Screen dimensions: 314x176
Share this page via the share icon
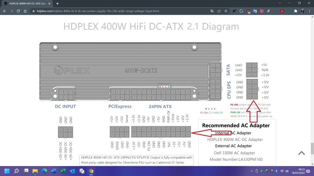point(219,11)
